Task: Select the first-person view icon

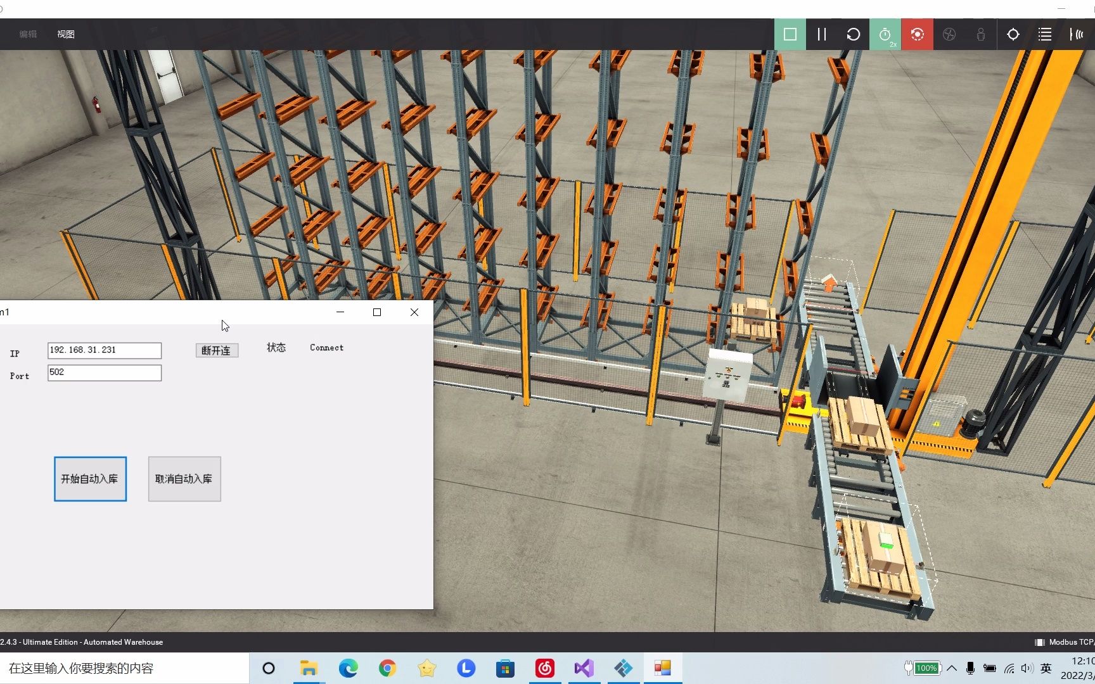Action: pyautogui.click(x=981, y=34)
